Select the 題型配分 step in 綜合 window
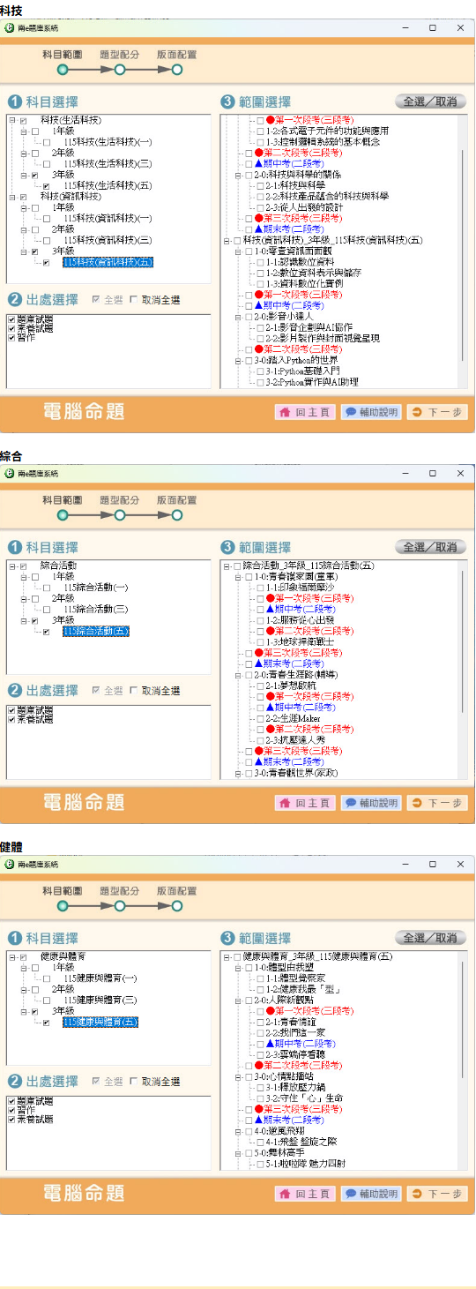 120,514
